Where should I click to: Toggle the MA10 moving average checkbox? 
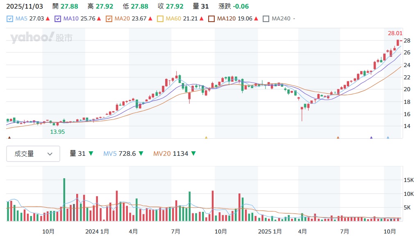pyautogui.click(x=58, y=19)
